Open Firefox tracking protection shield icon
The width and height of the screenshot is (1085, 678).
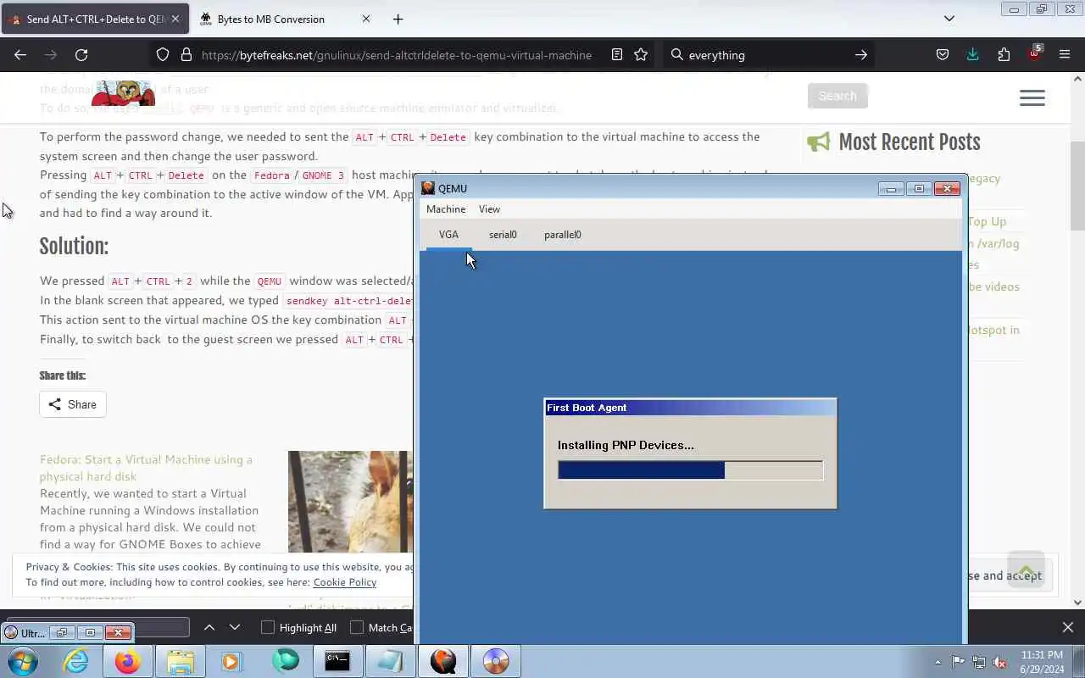163,54
